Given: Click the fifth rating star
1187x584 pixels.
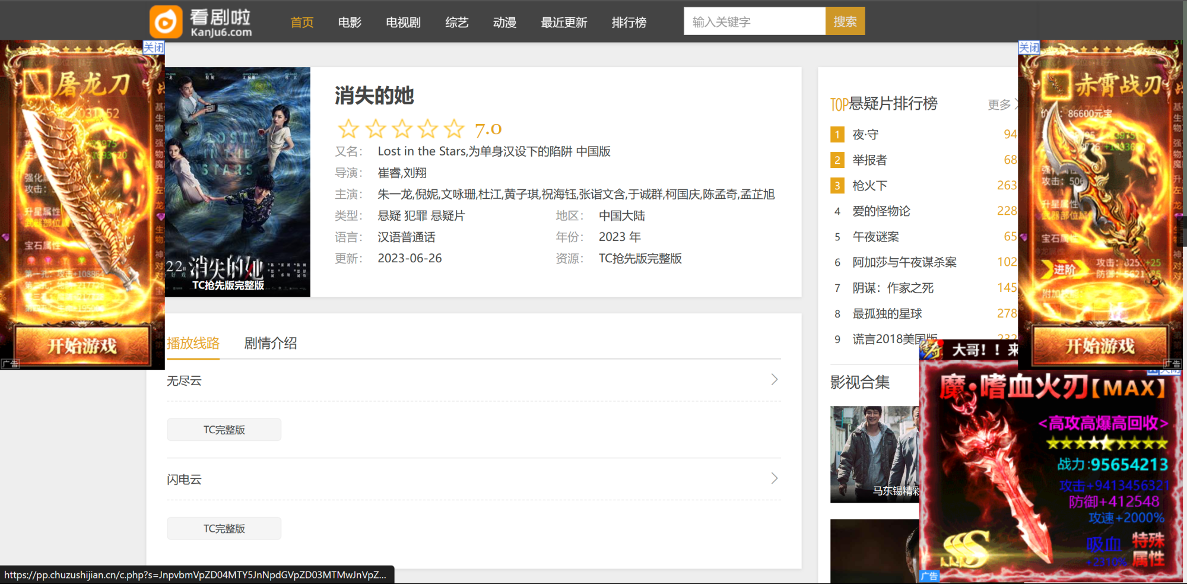Looking at the screenshot, I should click(454, 128).
